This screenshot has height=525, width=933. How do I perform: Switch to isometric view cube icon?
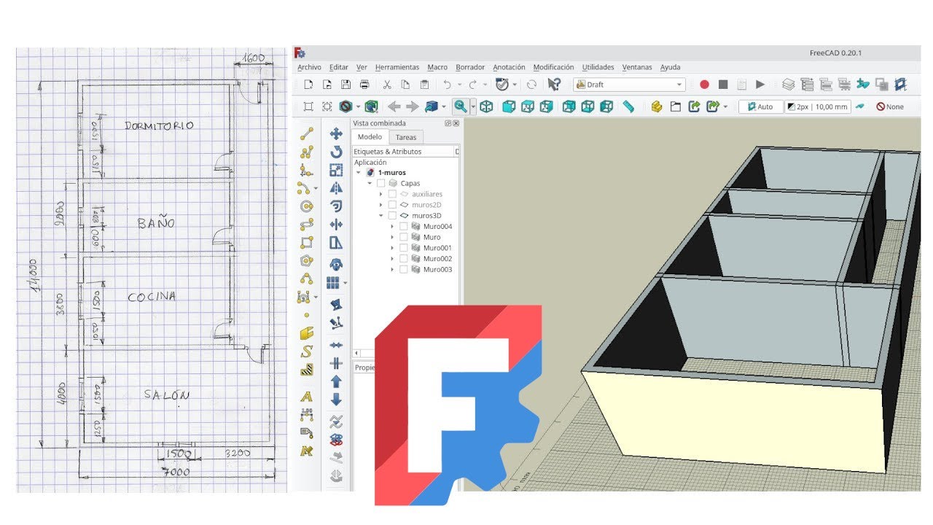tap(486, 106)
